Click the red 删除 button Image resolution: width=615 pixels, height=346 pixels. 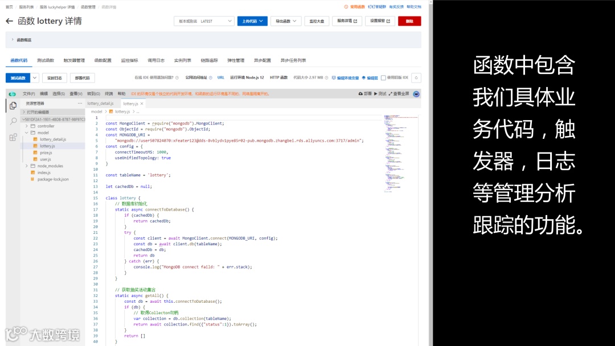[408, 21]
